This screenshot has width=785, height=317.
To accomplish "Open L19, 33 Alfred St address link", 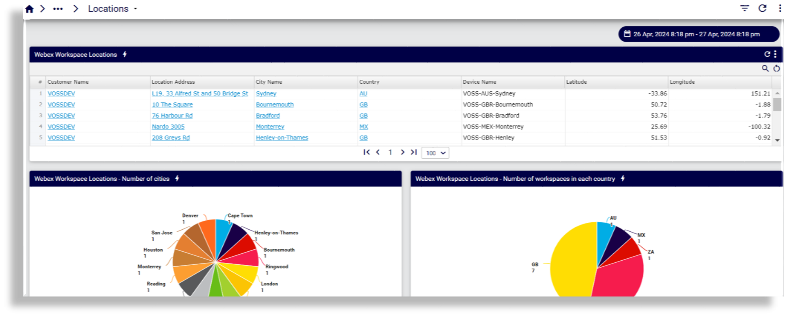I will coord(200,93).
